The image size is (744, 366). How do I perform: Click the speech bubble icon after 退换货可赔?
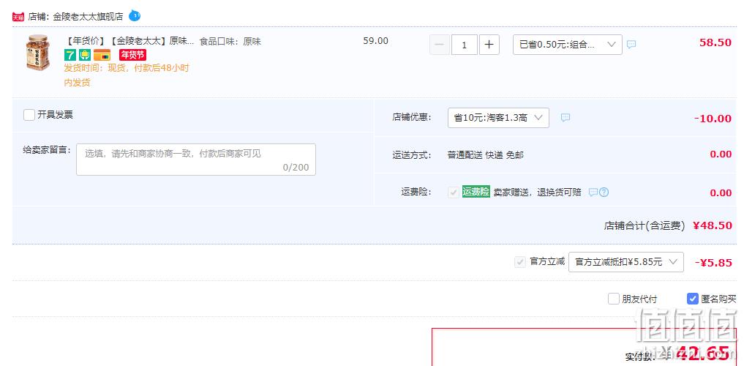593,193
